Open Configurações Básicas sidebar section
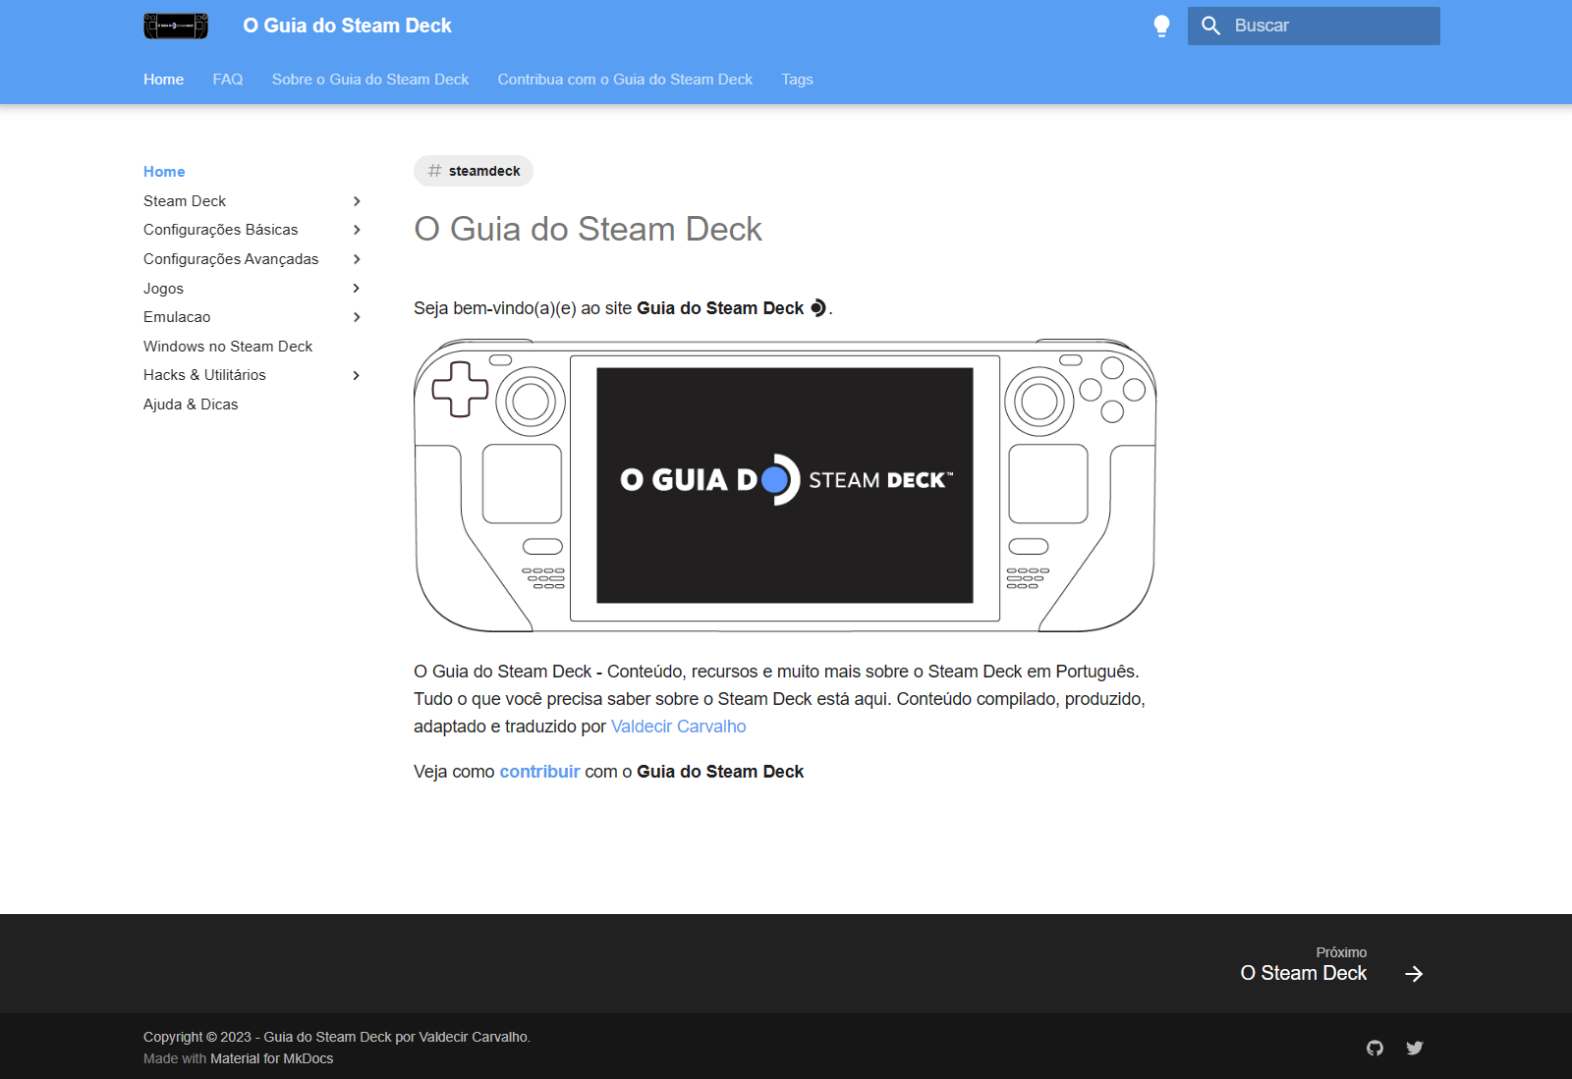Viewport: 1572px width, 1079px height. point(220,230)
